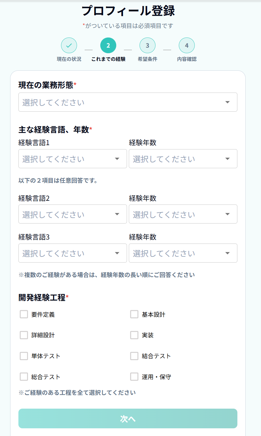Open the 経験言語1 selection dropdown
The width and height of the screenshot is (261, 436).
tap(72, 159)
